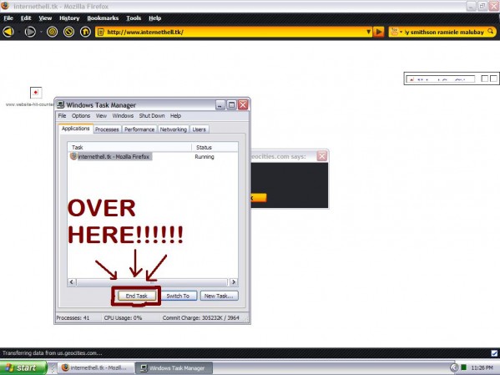Switch to the Processes tab
The width and height of the screenshot is (500, 375).
pyautogui.click(x=107, y=129)
